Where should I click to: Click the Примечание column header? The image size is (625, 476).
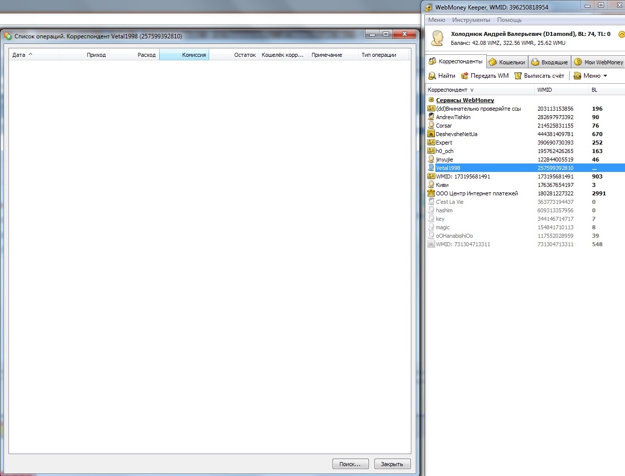[333, 55]
